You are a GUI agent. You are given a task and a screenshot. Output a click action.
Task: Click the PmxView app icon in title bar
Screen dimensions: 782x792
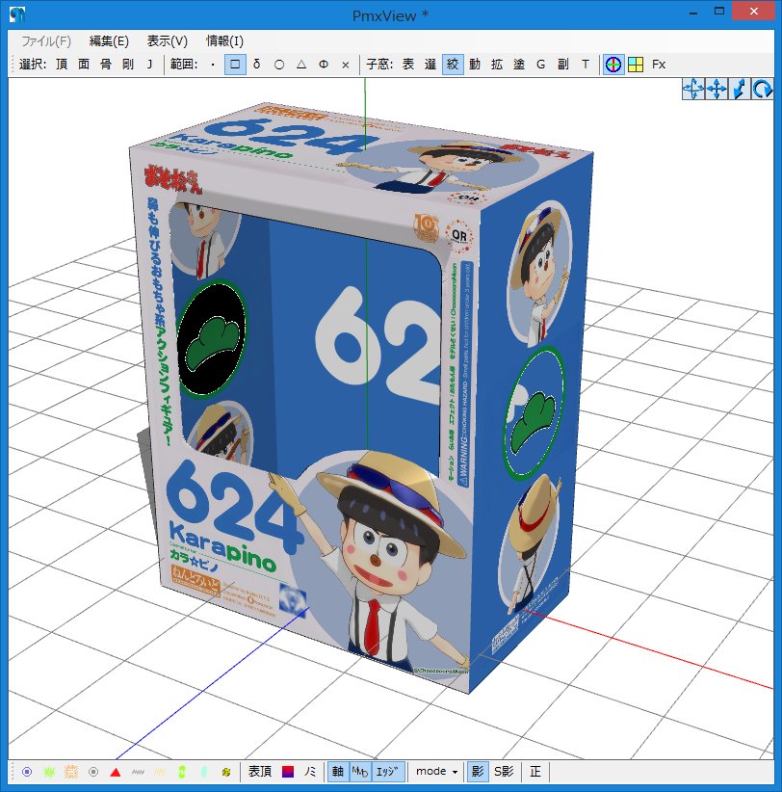(x=16, y=14)
